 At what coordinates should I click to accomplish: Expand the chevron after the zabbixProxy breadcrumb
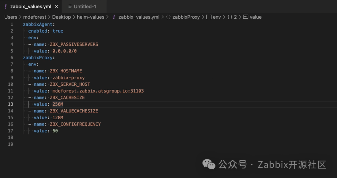[x=203, y=17]
